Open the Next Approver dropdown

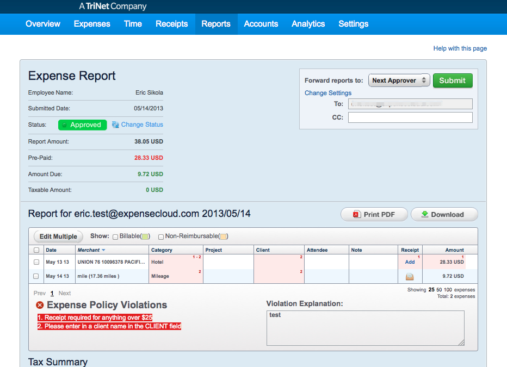click(x=399, y=79)
